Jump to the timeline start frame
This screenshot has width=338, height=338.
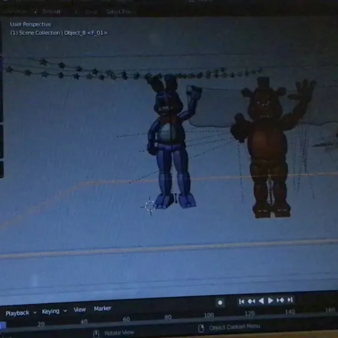pyautogui.click(x=241, y=302)
